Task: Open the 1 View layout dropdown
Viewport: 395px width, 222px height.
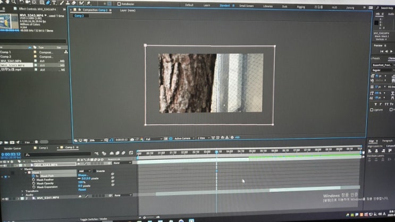Action: pos(203,138)
